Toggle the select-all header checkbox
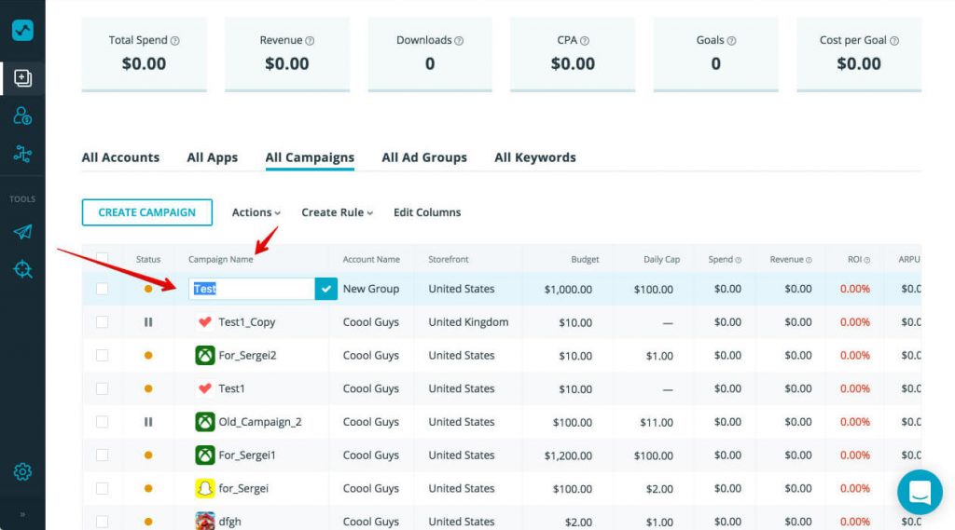This screenshot has height=530, width=955. click(x=102, y=259)
